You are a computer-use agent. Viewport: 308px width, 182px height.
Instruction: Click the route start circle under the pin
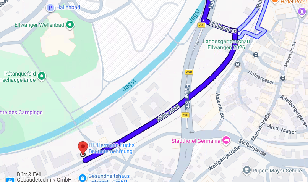click(x=83, y=155)
